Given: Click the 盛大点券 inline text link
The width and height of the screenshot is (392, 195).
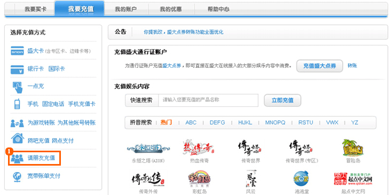Looking at the screenshot, I should [172, 66].
